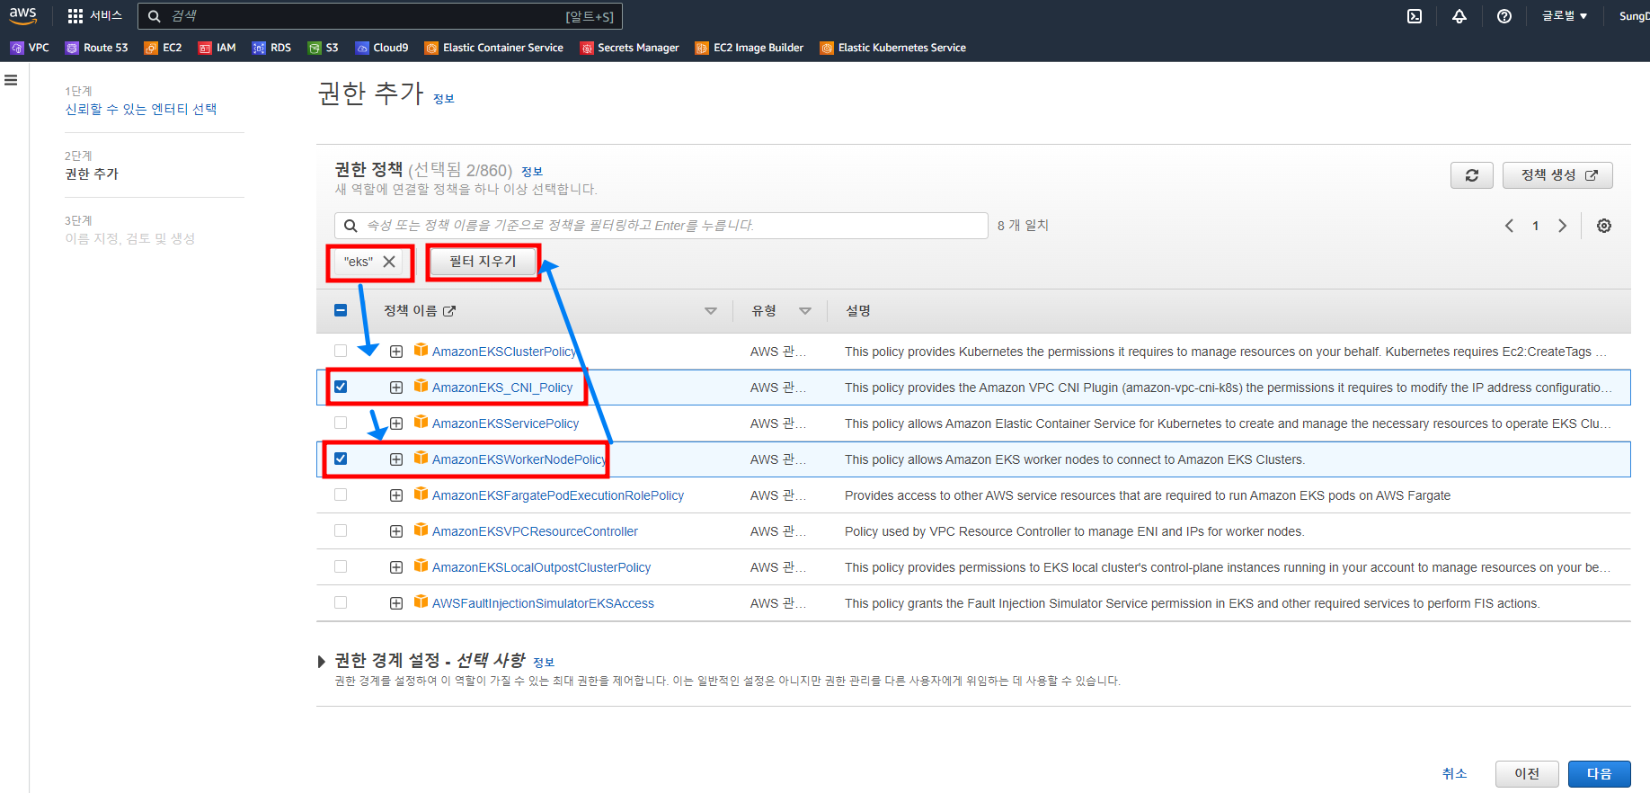Expand AmazonEKSFargatePodExecutionRolePolicy details plus icon

pos(396,495)
